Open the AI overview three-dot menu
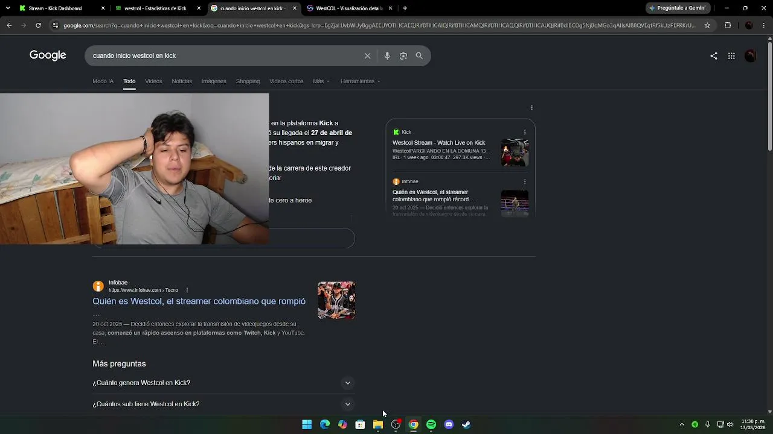773x434 pixels. [531, 108]
